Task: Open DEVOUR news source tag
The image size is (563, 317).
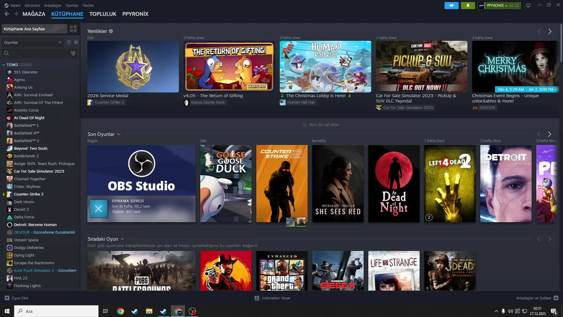Action: [x=485, y=107]
